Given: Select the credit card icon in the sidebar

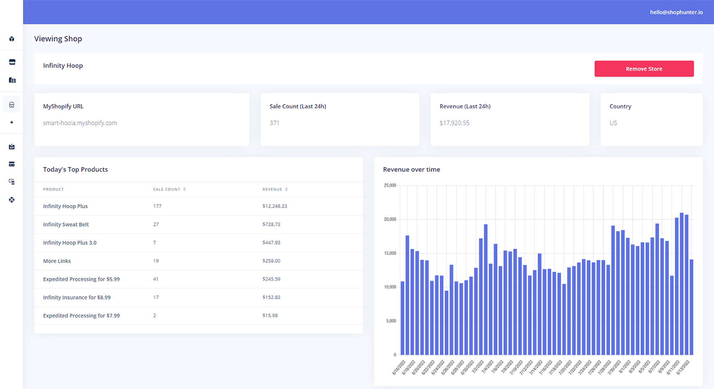Looking at the screenshot, I should pos(11,164).
